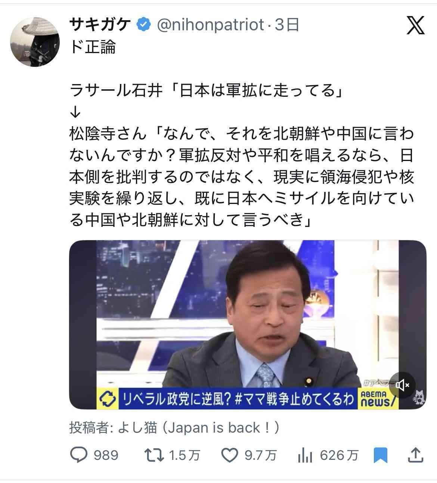This screenshot has width=437, height=483.
Task: Open the 3日 post timestamp
Action: 287,25
